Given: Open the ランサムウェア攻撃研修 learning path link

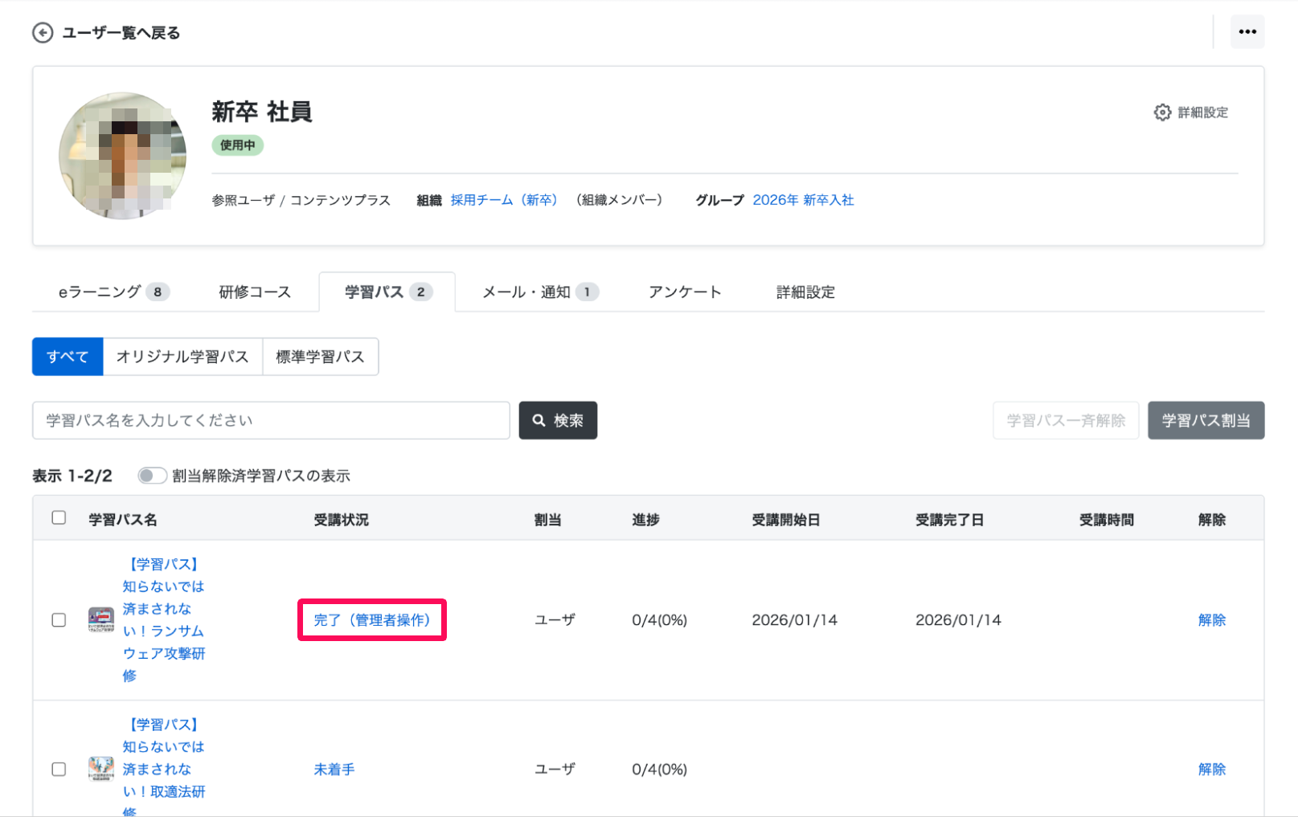Looking at the screenshot, I should coord(164,620).
